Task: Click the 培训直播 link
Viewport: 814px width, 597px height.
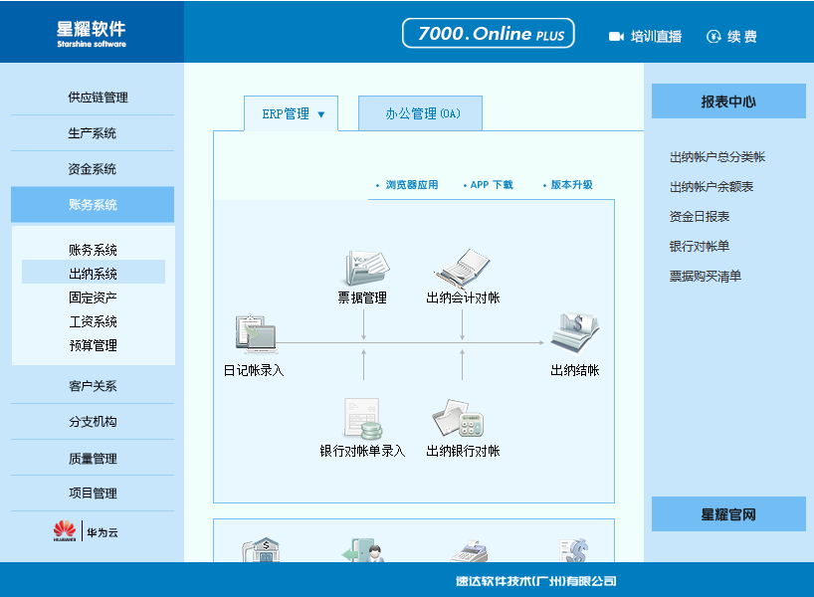Action: [x=656, y=37]
